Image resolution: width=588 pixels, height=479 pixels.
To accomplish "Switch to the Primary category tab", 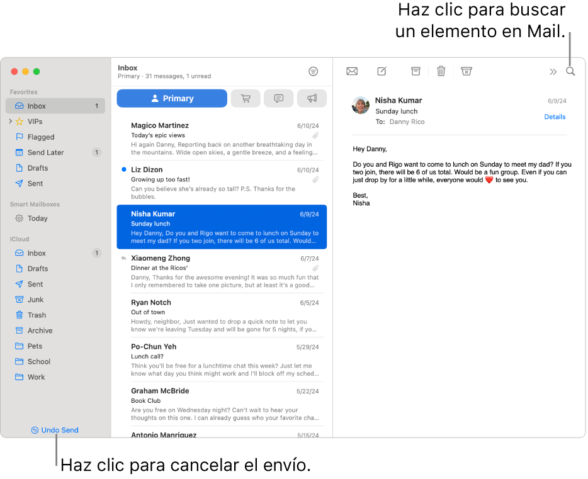I will (x=172, y=98).
